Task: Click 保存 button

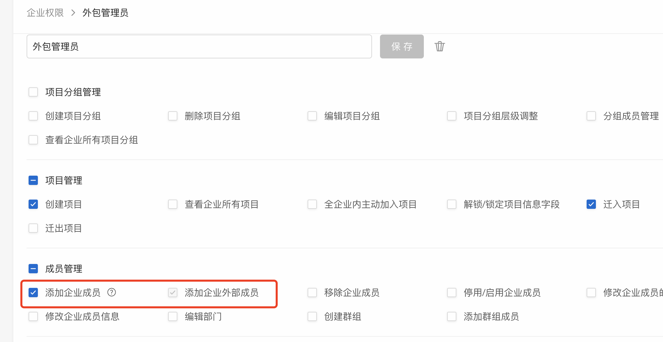Action: point(402,46)
